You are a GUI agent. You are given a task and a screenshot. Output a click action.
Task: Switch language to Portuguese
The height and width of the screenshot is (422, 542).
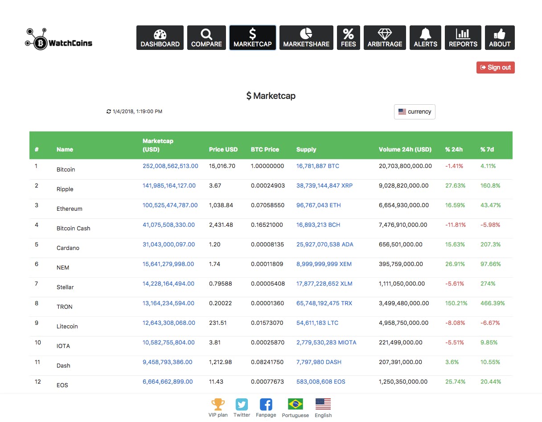pos(295,404)
